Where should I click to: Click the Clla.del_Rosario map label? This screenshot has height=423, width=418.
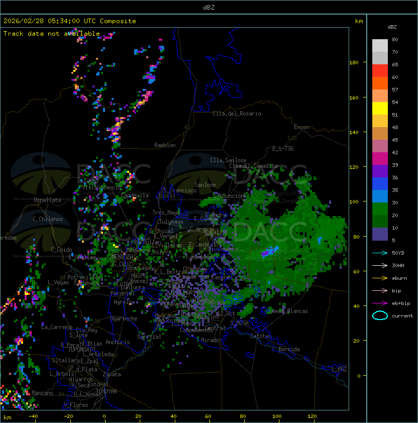[237, 114]
